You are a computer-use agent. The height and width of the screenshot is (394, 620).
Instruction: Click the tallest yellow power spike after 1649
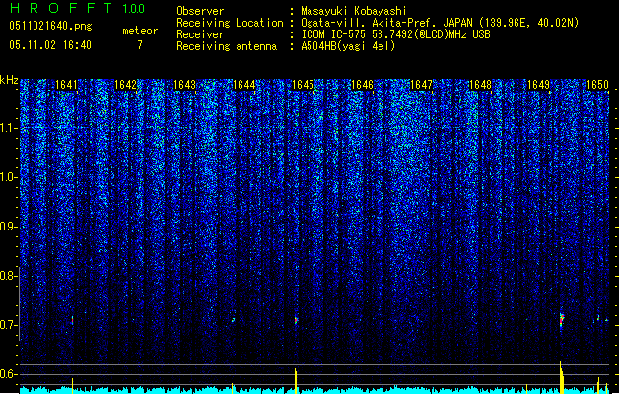click(x=561, y=376)
